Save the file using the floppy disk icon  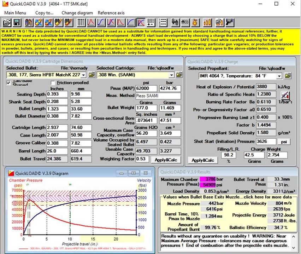pyautogui.click(x=17, y=23)
